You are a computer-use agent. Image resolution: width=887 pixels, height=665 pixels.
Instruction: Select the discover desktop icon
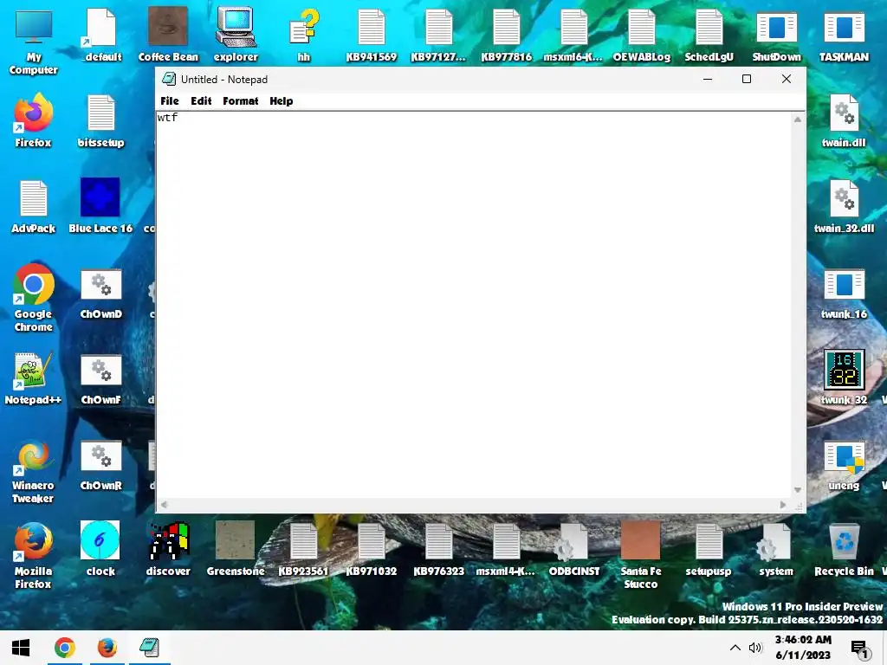(x=168, y=548)
